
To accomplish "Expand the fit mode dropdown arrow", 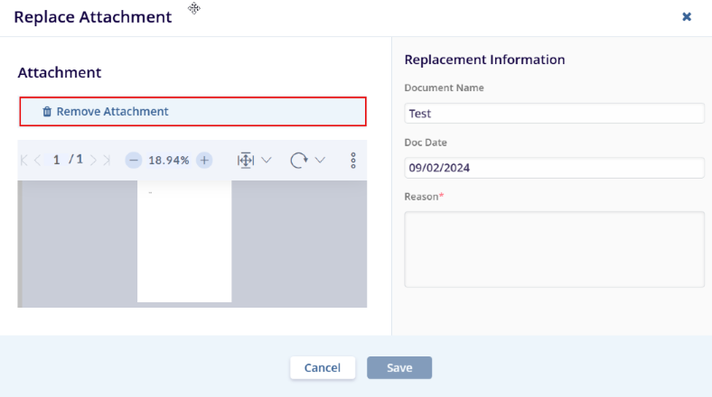I will (267, 160).
